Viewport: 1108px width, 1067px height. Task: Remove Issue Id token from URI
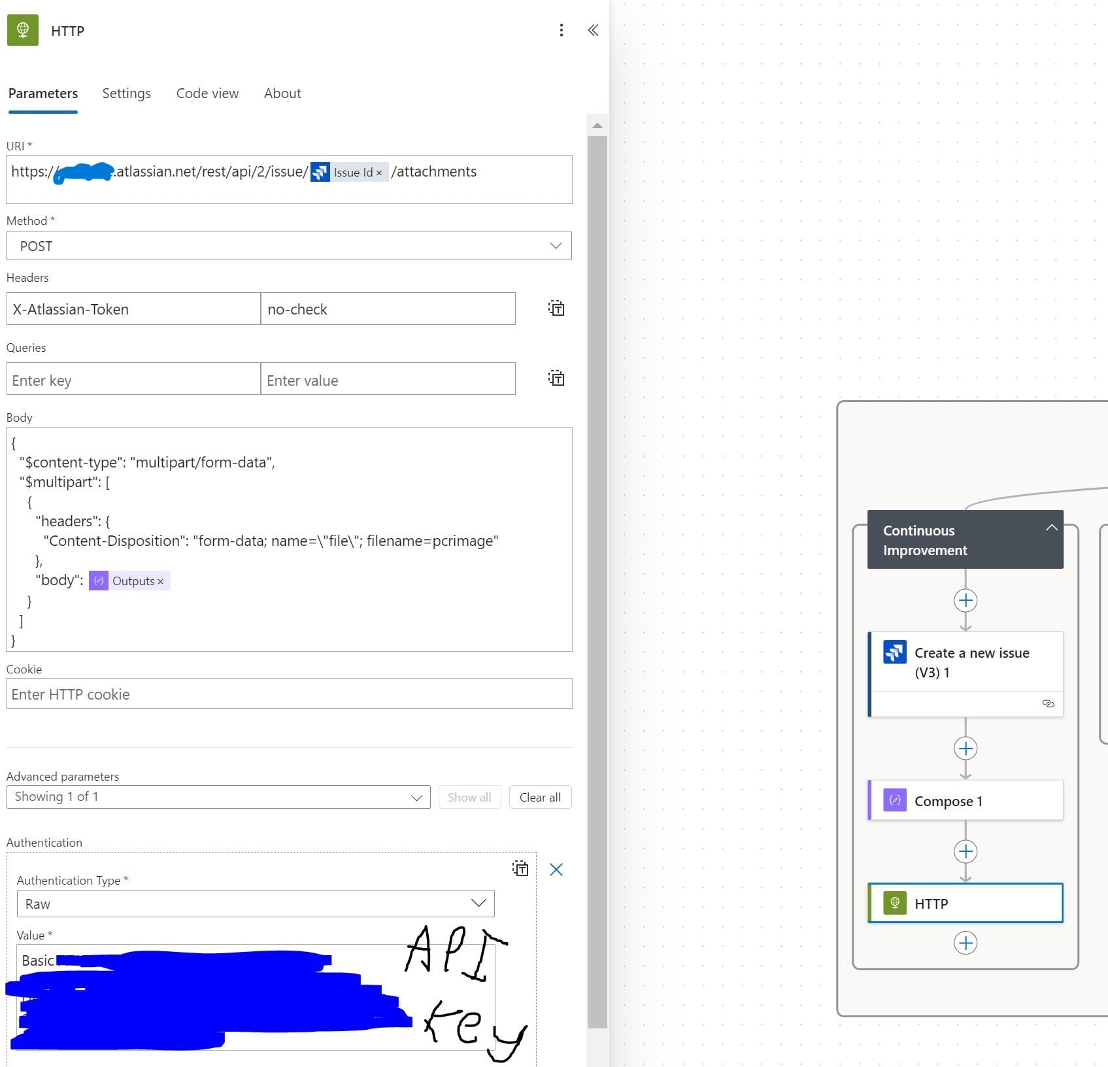379,173
